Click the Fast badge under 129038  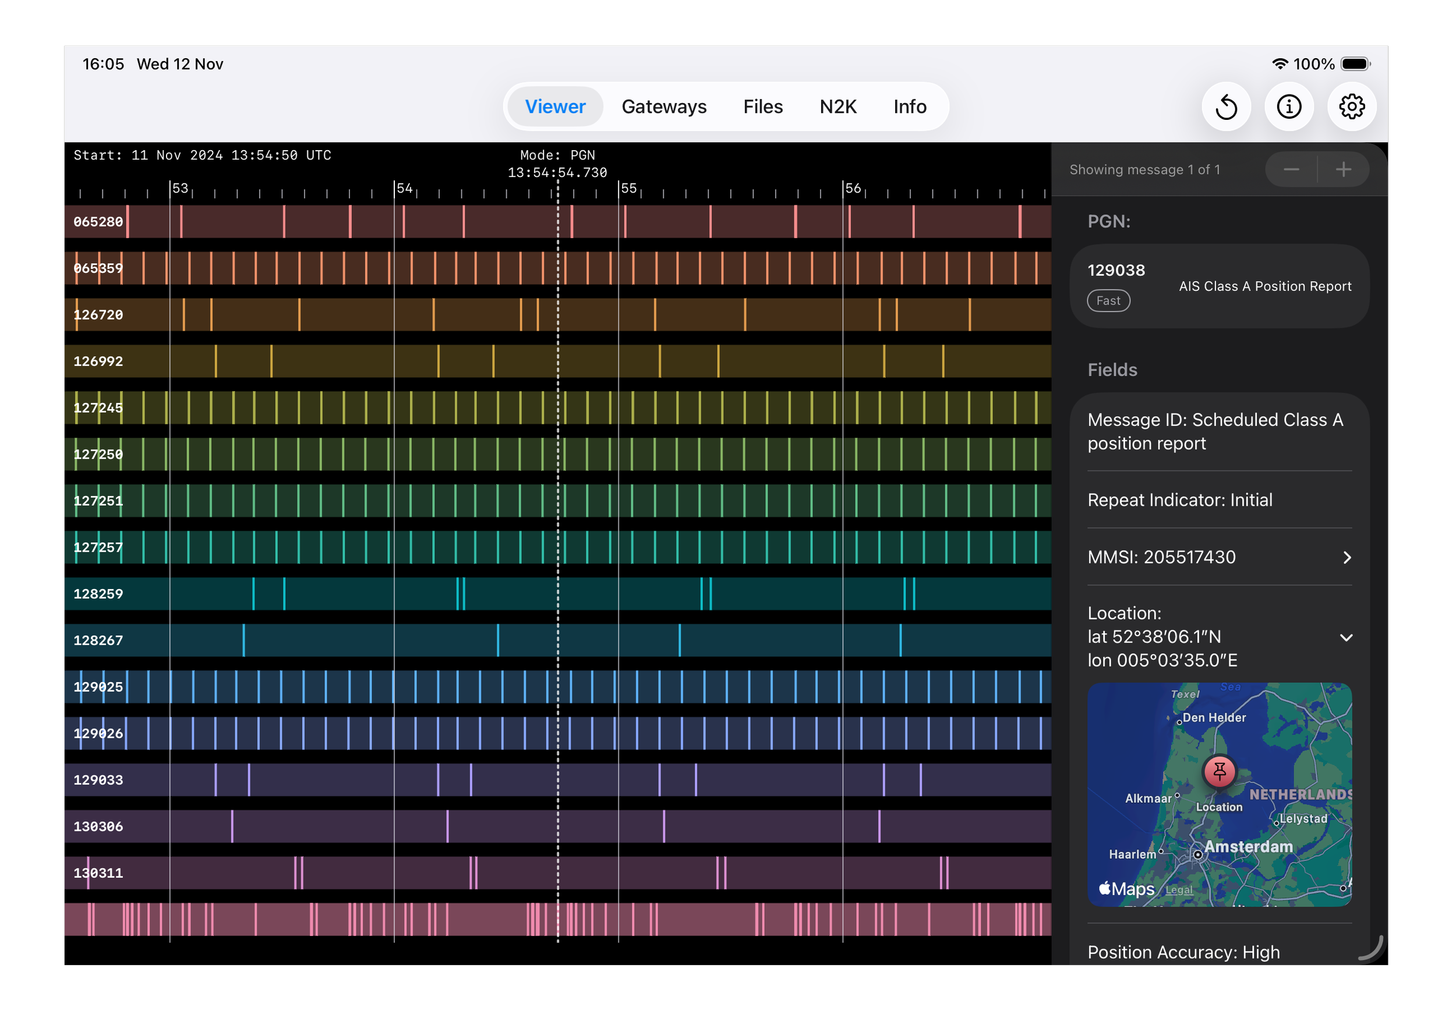pyautogui.click(x=1108, y=301)
